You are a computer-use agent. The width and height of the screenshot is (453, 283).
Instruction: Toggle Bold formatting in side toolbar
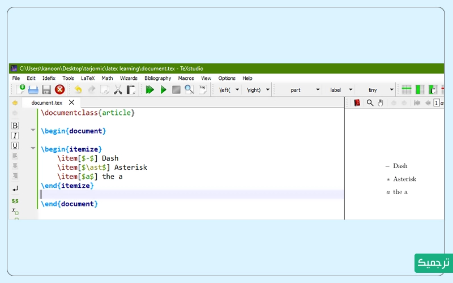click(15, 126)
